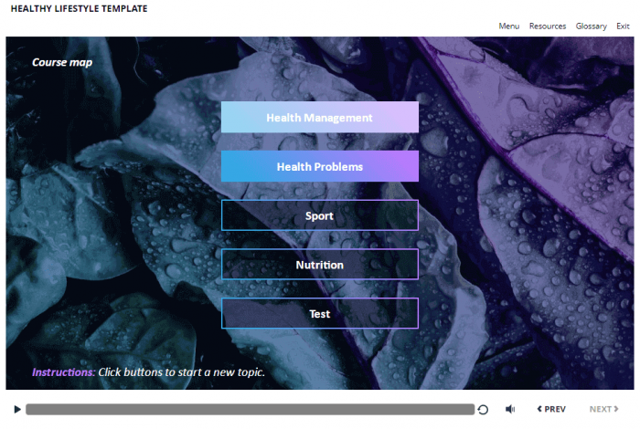
Task: Click the replay circular arrow icon
Action: point(483,410)
